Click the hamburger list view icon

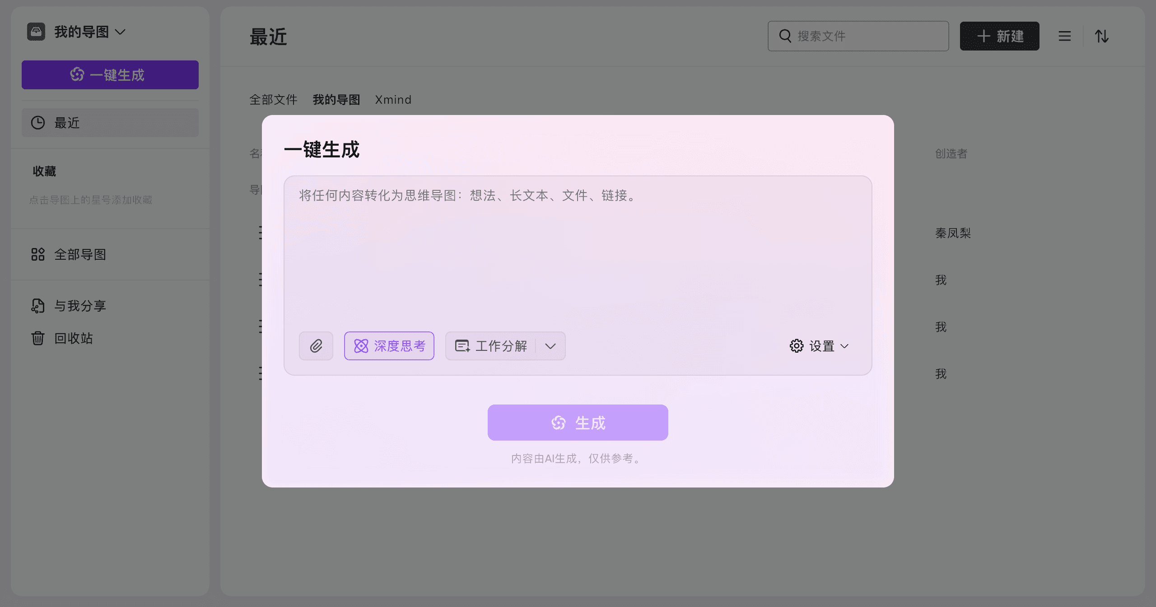click(1064, 36)
